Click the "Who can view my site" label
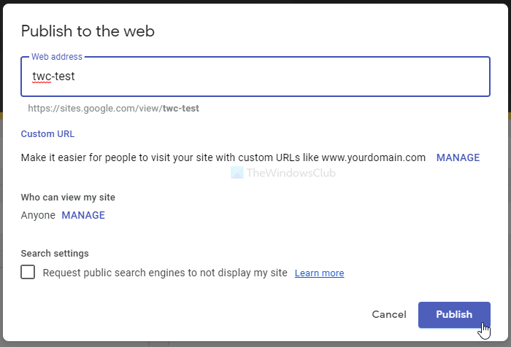 tap(68, 197)
